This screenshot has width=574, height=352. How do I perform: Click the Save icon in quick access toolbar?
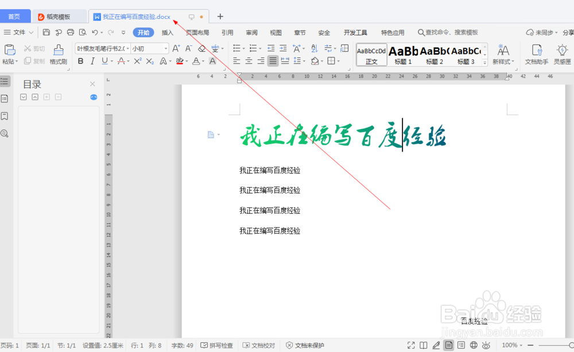coord(46,32)
